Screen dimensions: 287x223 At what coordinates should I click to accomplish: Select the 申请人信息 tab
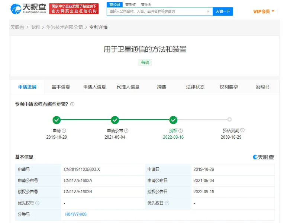pyautogui.click(x=94, y=87)
